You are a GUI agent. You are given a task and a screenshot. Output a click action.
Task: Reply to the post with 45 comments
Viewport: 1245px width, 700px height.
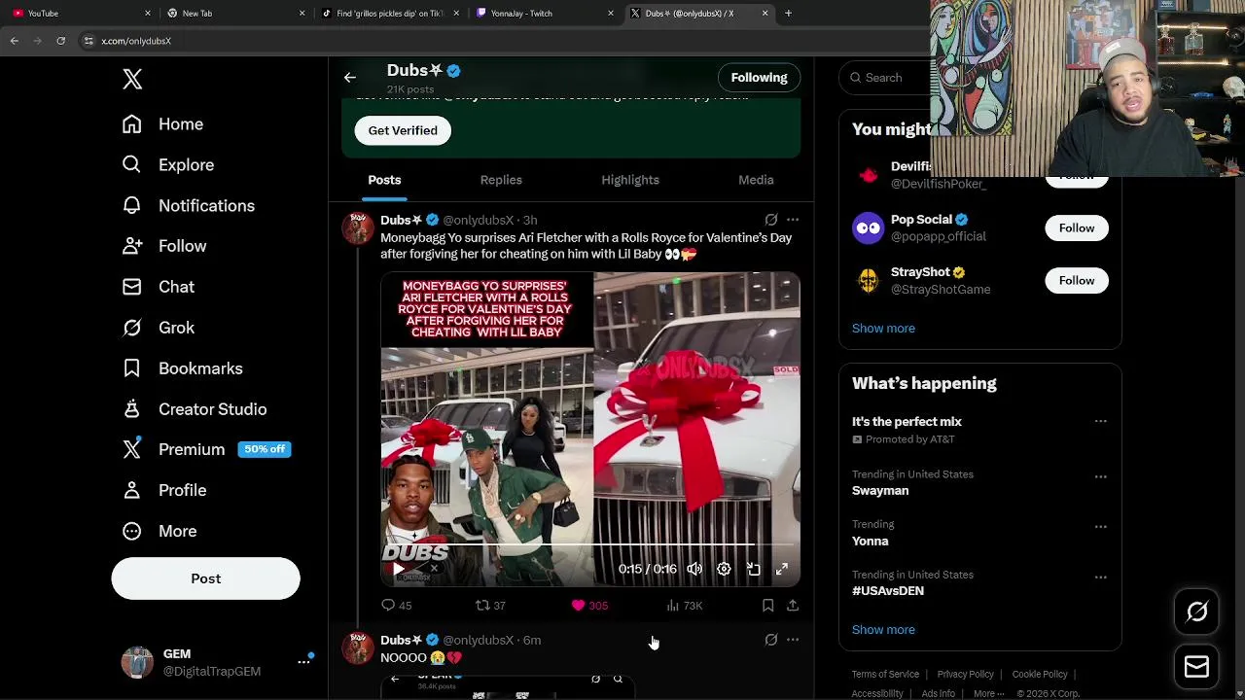click(397, 606)
